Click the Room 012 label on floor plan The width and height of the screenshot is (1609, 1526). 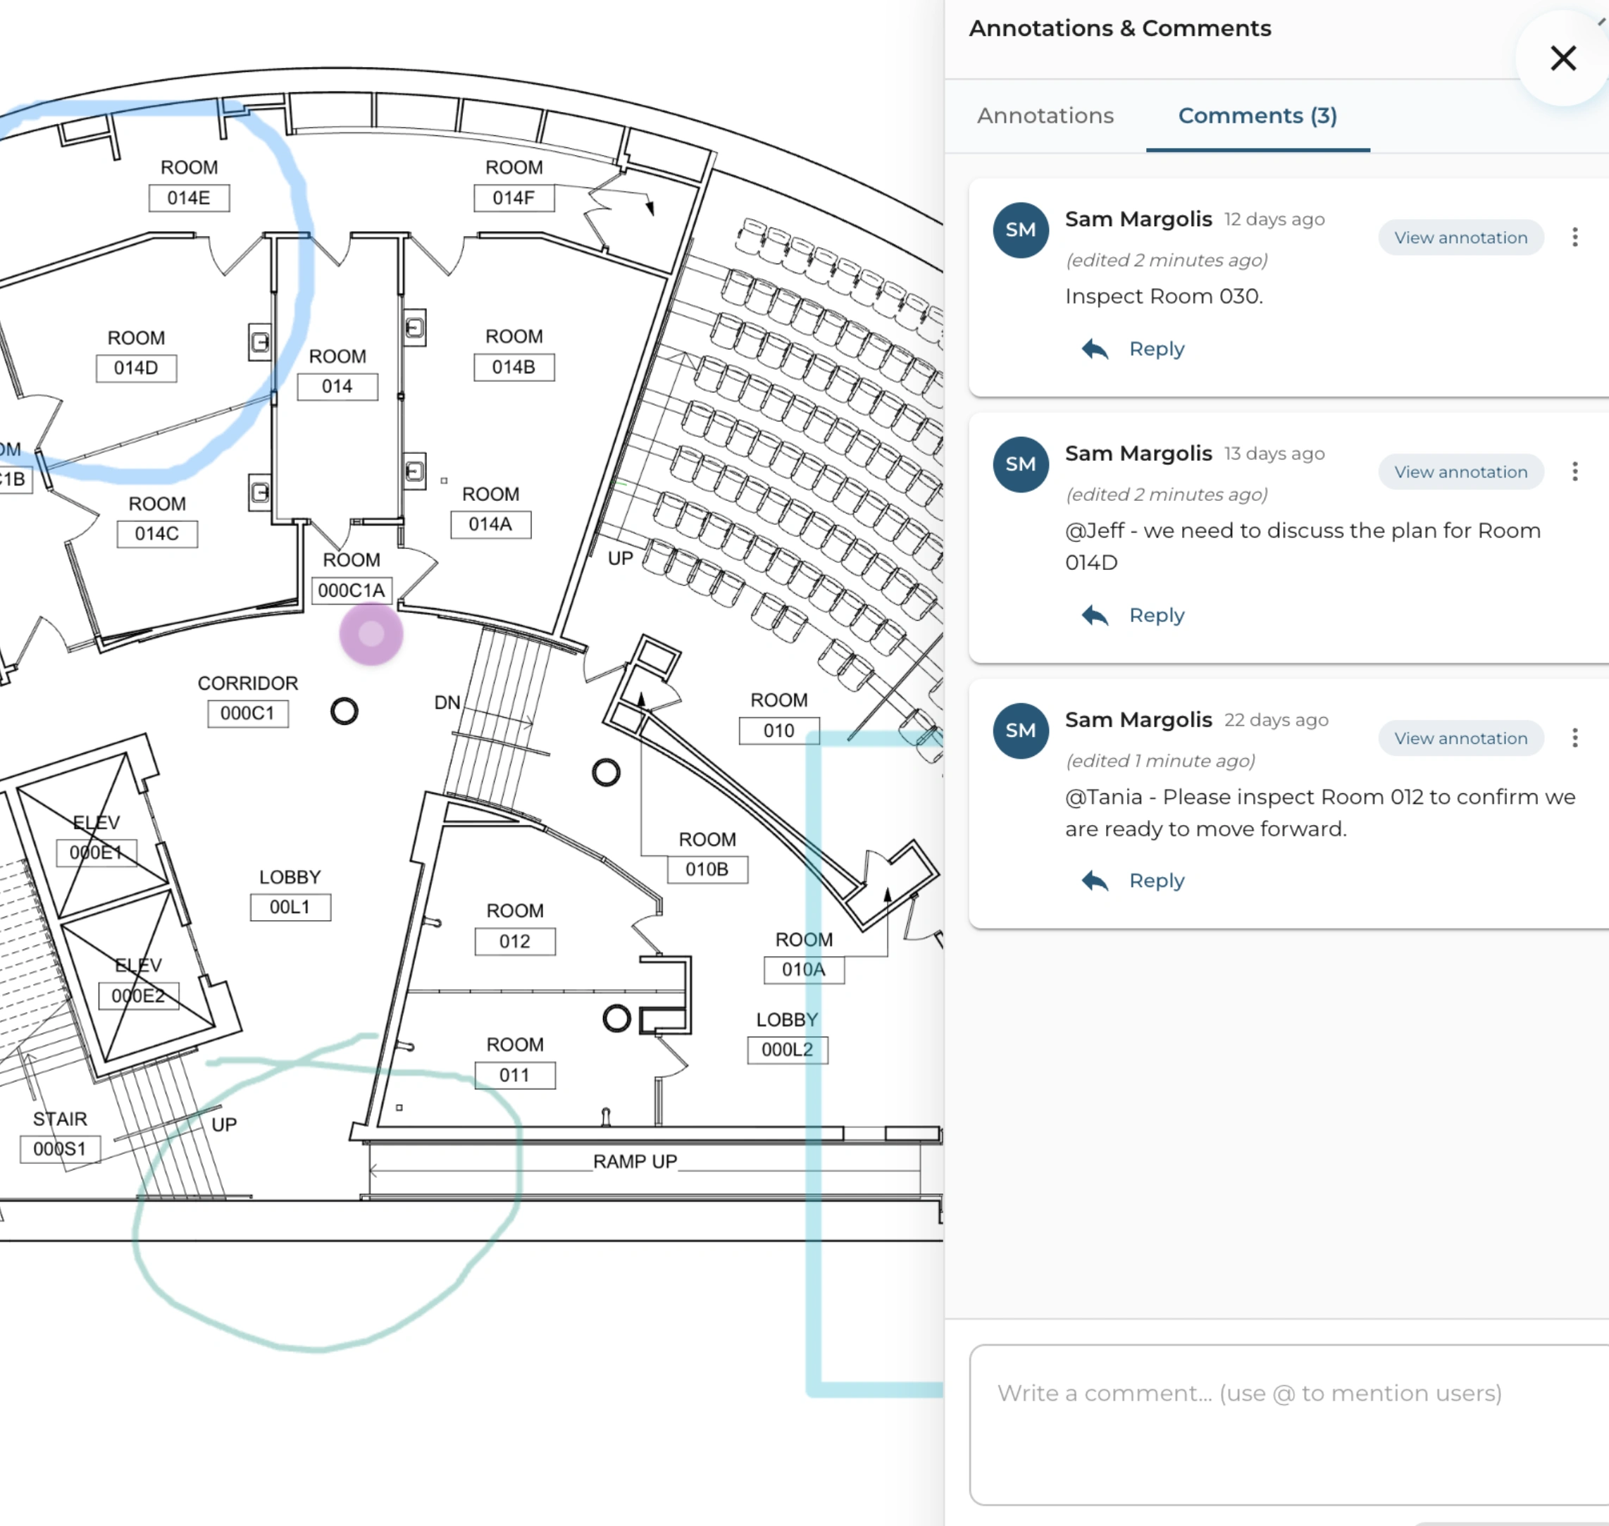point(514,941)
